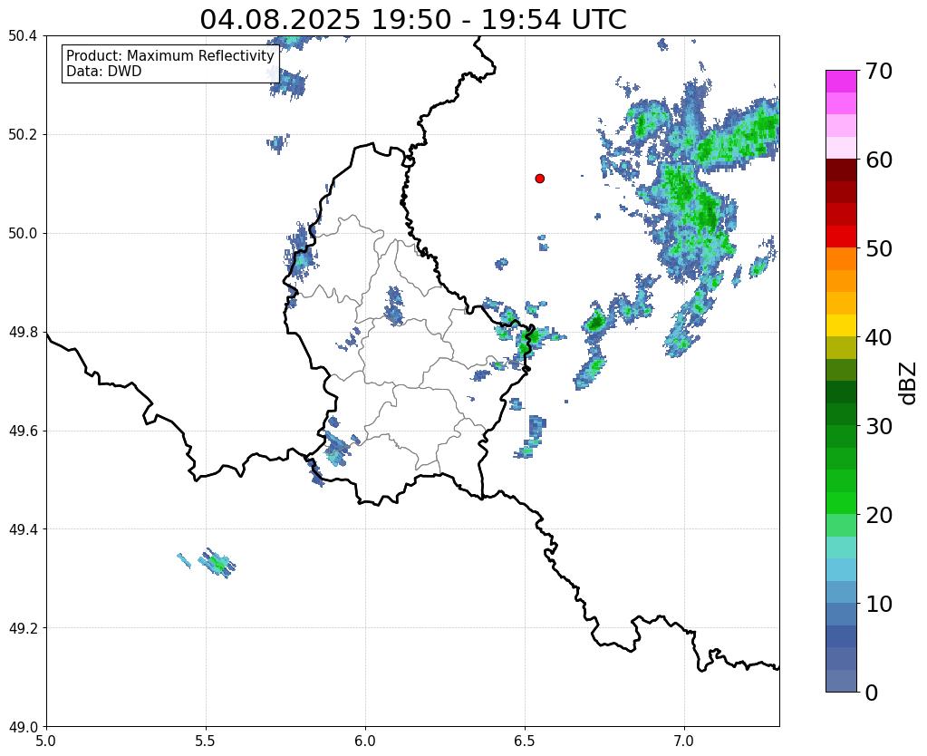
Task: Click the dark red swatch below 60 dBZ
Action: (841, 170)
